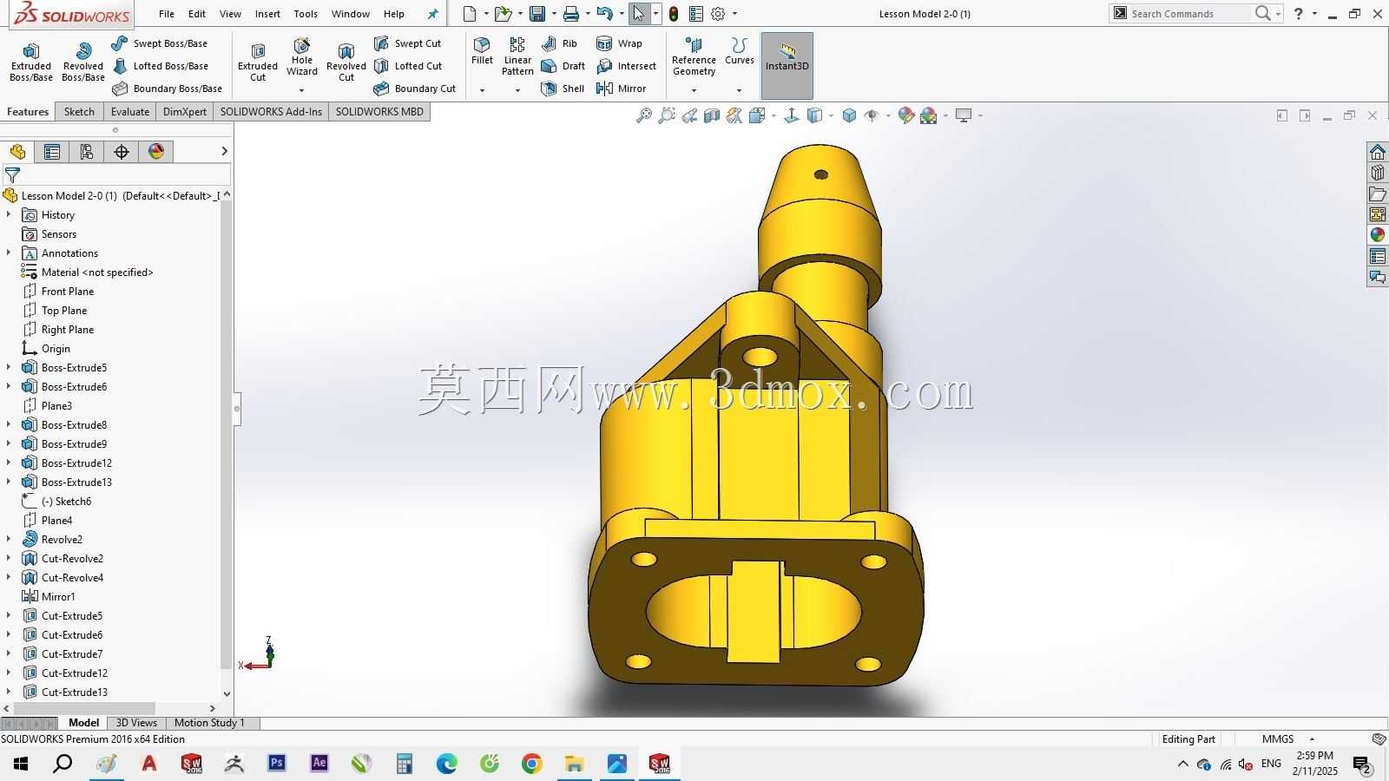
Task: Choose the Swept Cut tool
Action: click(x=407, y=43)
